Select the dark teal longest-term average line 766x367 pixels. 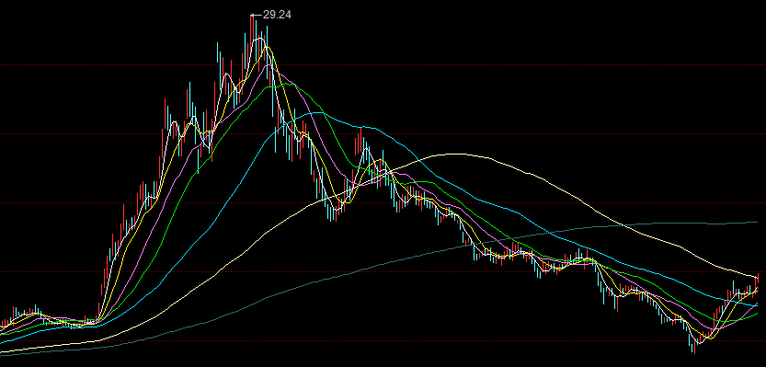coord(684,224)
